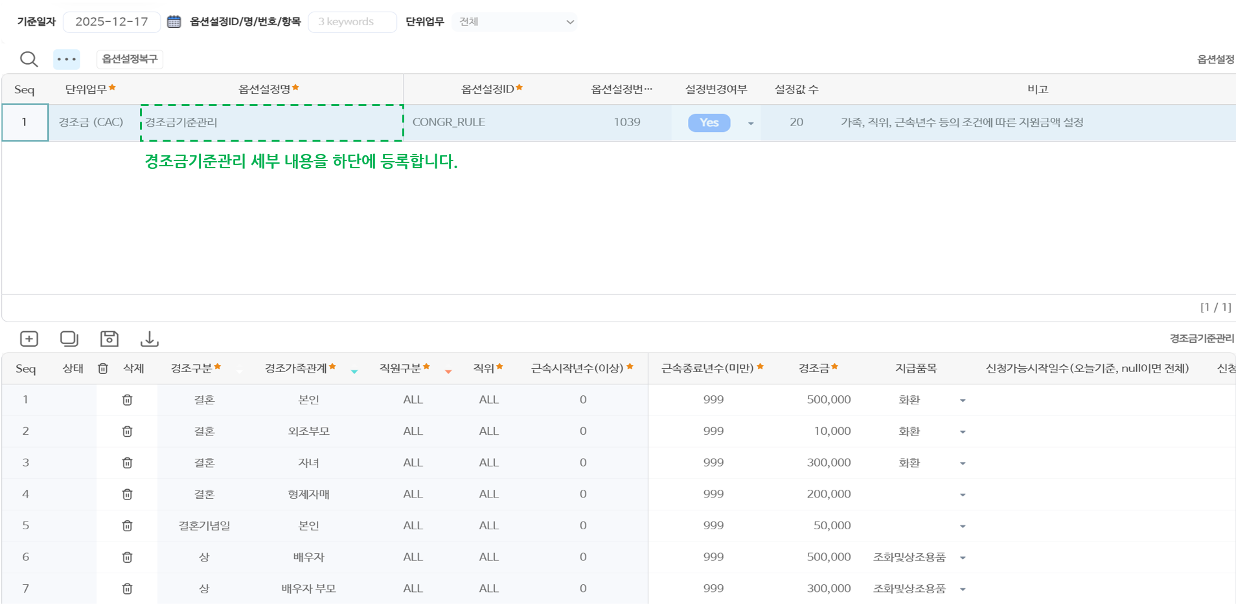
Task: Open 지급품목 dropdown in row 2 외조부모
Action: pyautogui.click(x=963, y=432)
